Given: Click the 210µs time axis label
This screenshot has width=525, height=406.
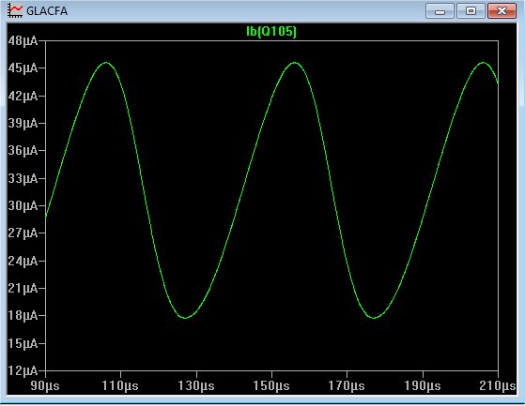Looking at the screenshot, I should (x=498, y=385).
